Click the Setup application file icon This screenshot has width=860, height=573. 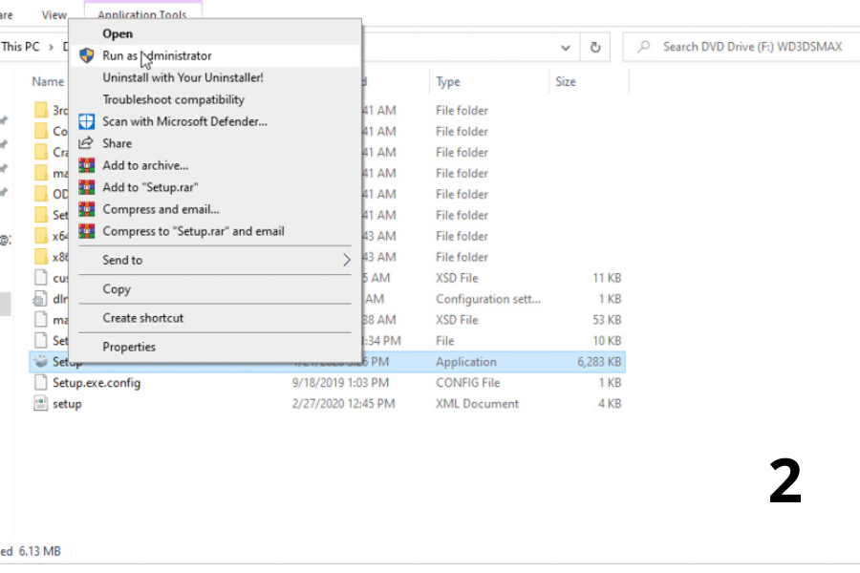tap(40, 362)
